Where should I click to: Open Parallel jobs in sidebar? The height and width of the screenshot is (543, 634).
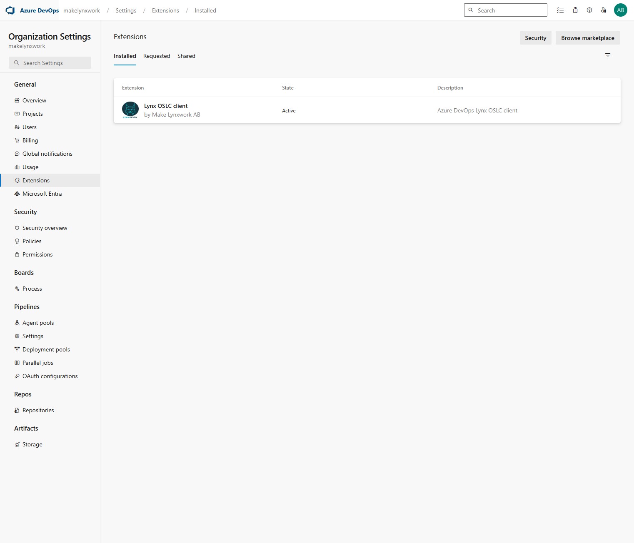click(50, 363)
